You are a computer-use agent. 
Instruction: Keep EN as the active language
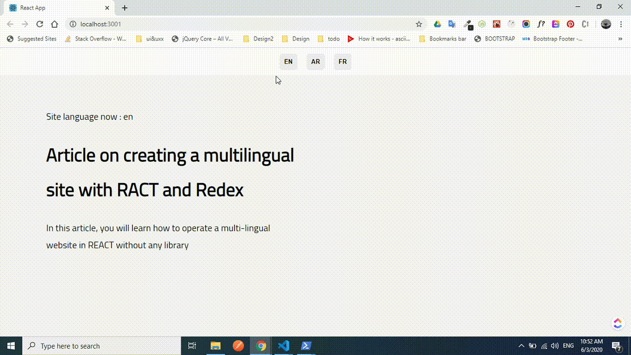(x=288, y=62)
